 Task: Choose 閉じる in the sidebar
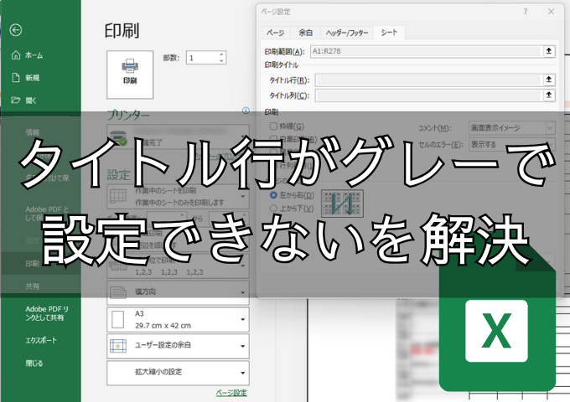(x=34, y=363)
